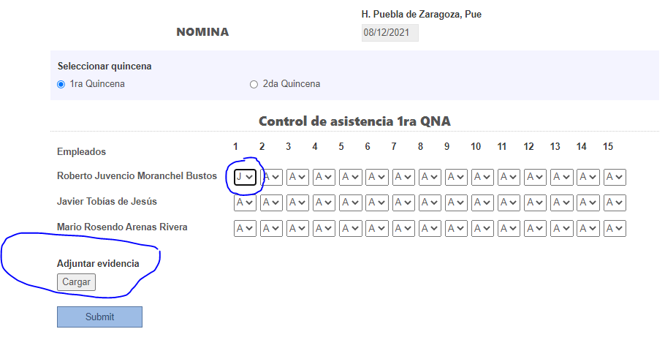
Task: Open Mario Rosendo day 13 attendance dropdown
Action: point(562,228)
